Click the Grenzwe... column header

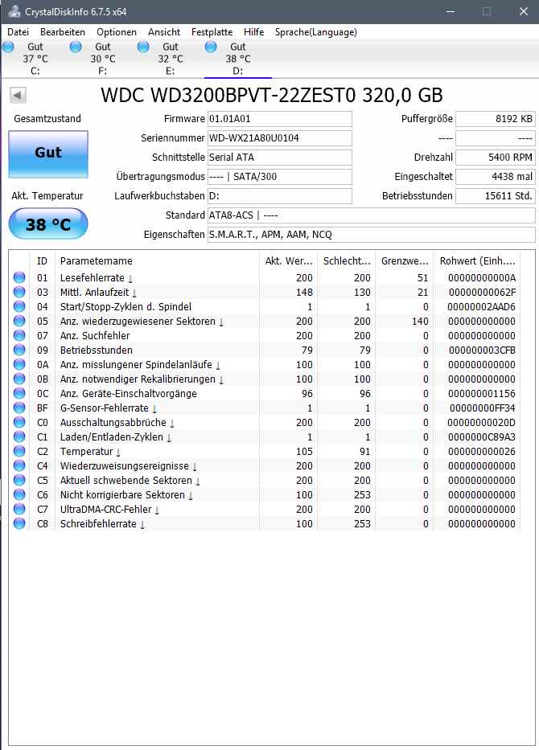coord(404,260)
